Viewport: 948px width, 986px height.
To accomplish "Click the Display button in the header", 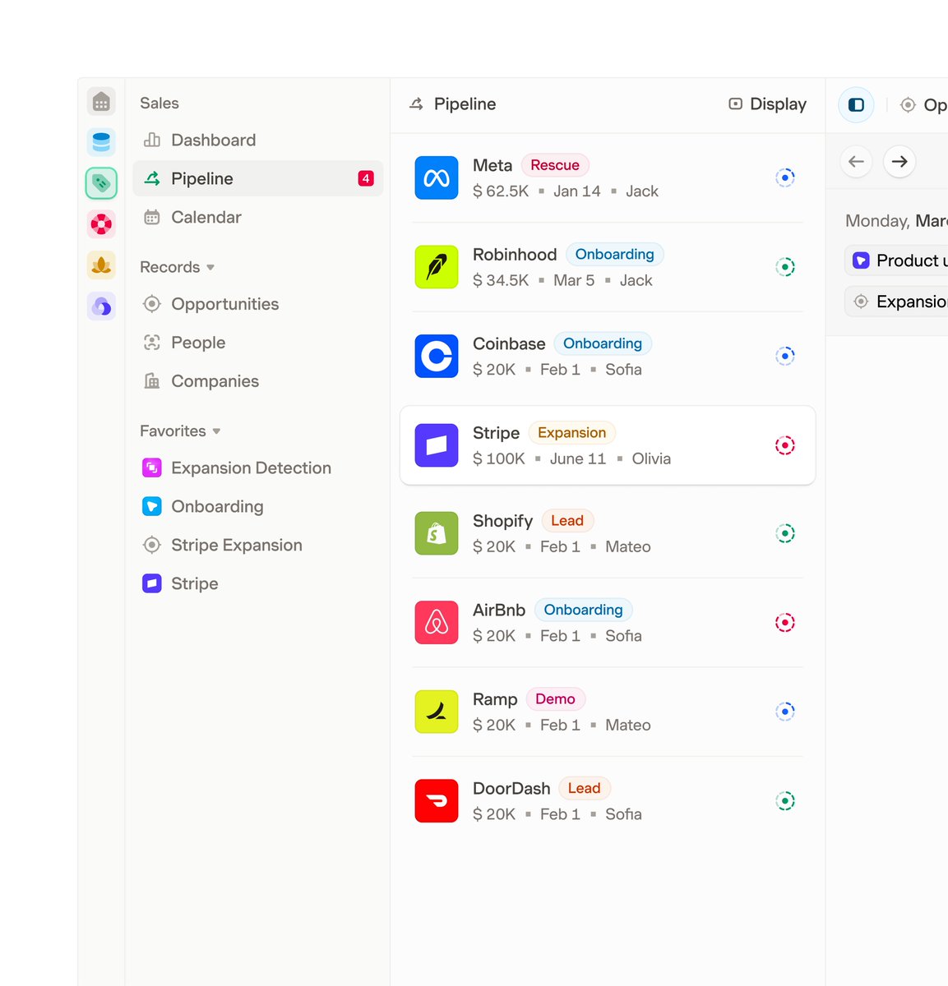I will click(x=767, y=104).
